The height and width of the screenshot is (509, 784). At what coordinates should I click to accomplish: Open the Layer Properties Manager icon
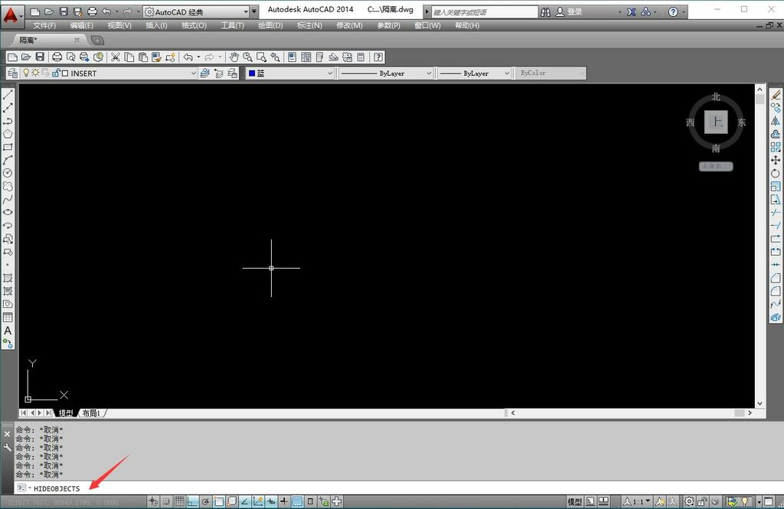12,73
